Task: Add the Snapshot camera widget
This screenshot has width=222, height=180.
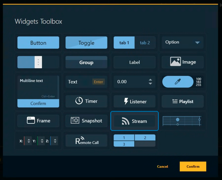Action: point(86,121)
